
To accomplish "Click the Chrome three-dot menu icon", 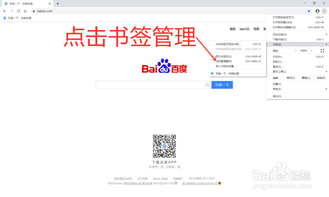I will (324, 11).
